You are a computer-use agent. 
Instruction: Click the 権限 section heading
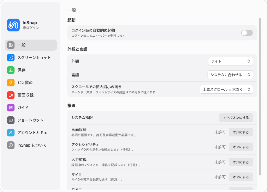(x=71, y=106)
